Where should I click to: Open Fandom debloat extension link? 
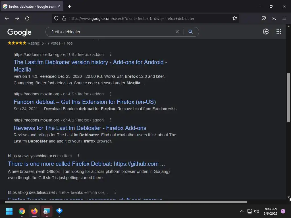pyautogui.click(x=85, y=102)
